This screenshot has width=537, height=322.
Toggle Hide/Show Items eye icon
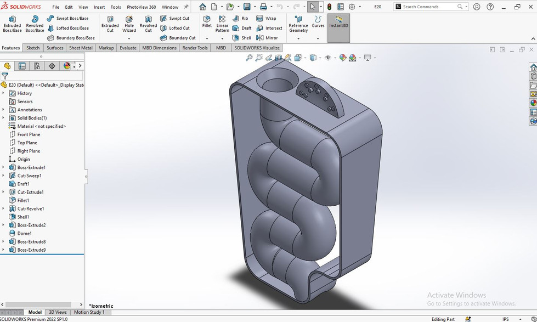(328, 58)
